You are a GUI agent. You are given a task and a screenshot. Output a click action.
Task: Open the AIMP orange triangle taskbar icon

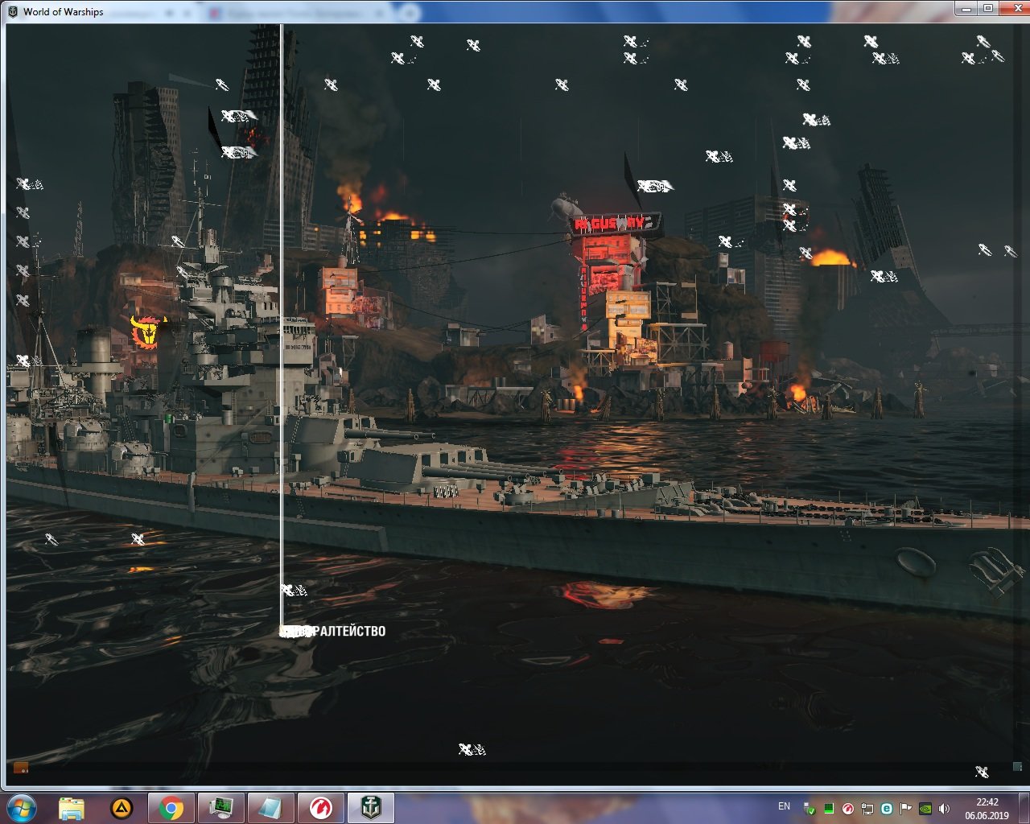coord(122,807)
